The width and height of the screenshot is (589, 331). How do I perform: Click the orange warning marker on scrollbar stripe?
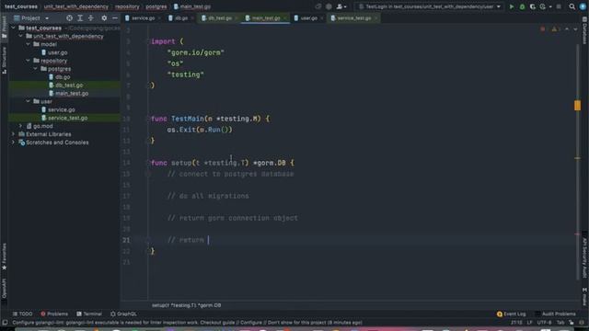pos(577,106)
